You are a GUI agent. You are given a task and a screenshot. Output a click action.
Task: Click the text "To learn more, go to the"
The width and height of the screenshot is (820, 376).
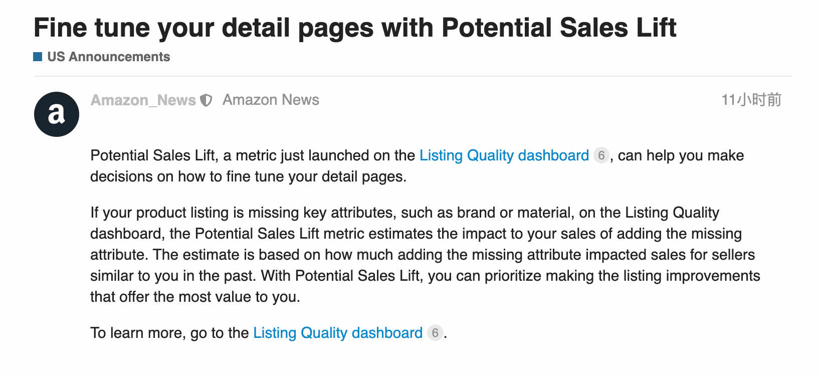(169, 333)
